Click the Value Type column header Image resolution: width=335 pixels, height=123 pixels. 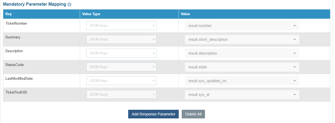coord(91,14)
